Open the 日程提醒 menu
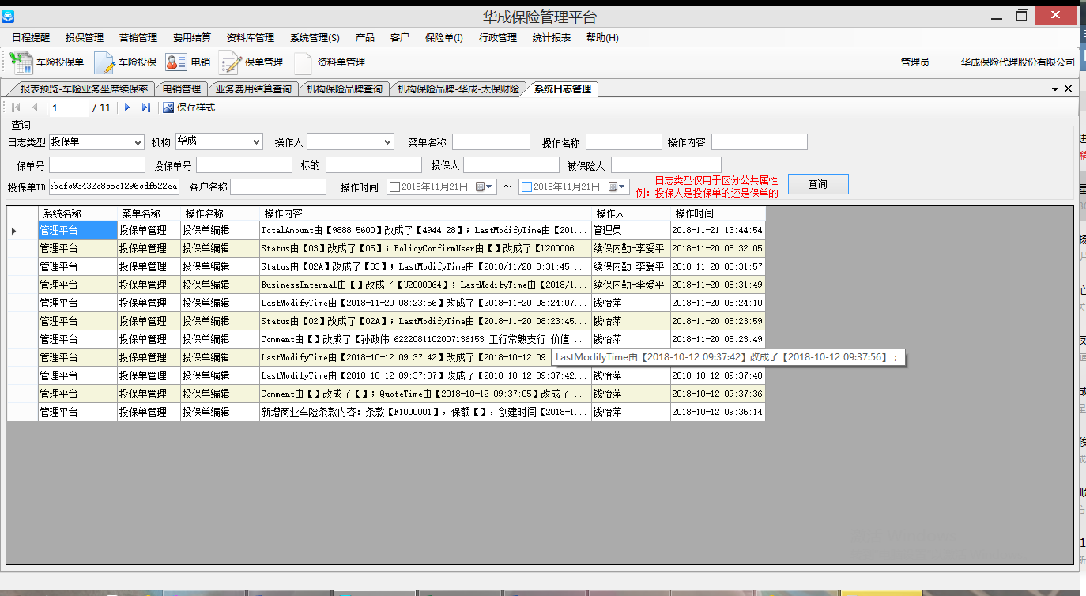1086x596 pixels. pyautogui.click(x=31, y=37)
